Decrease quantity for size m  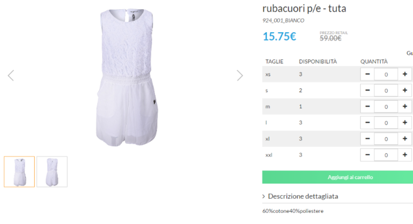click(367, 107)
